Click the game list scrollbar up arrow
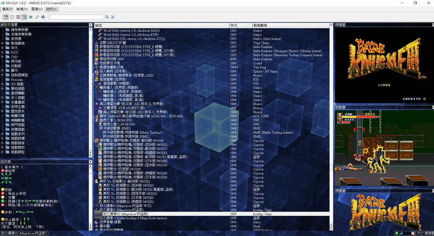434x236 pixels. point(331,25)
